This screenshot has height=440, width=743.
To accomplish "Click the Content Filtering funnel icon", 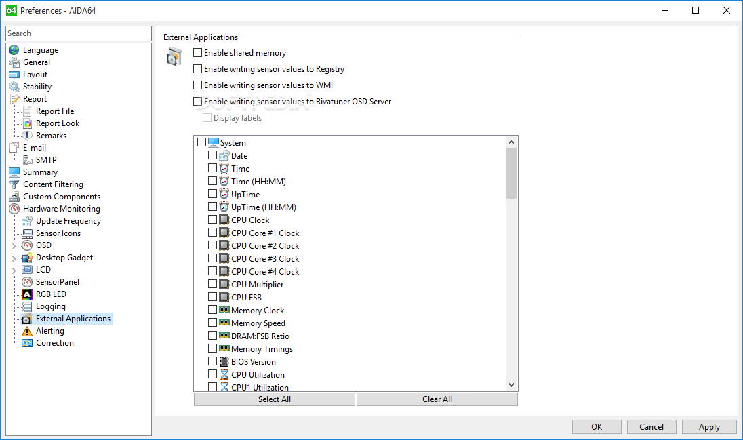I will coord(14,184).
